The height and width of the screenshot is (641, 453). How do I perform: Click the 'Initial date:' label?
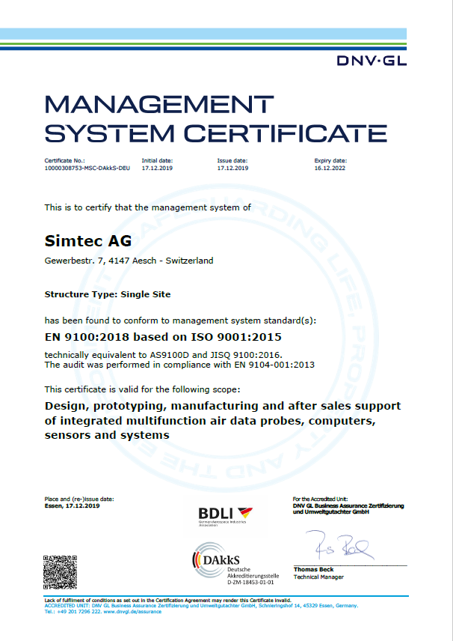(x=157, y=161)
